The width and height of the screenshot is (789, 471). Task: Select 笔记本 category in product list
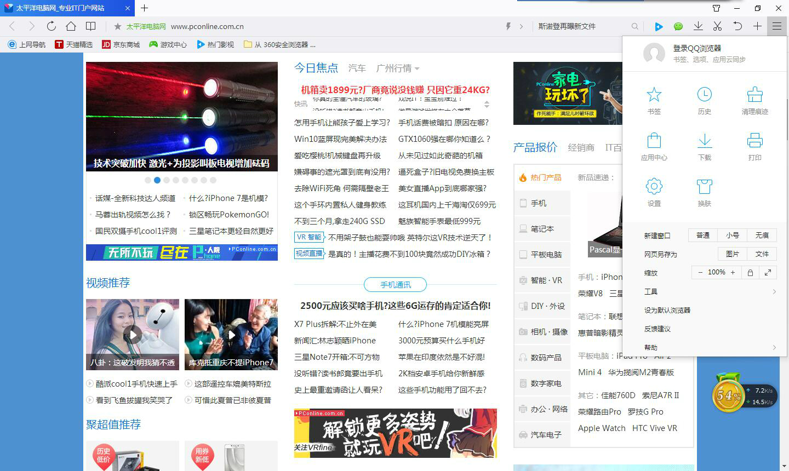(542, 229)
